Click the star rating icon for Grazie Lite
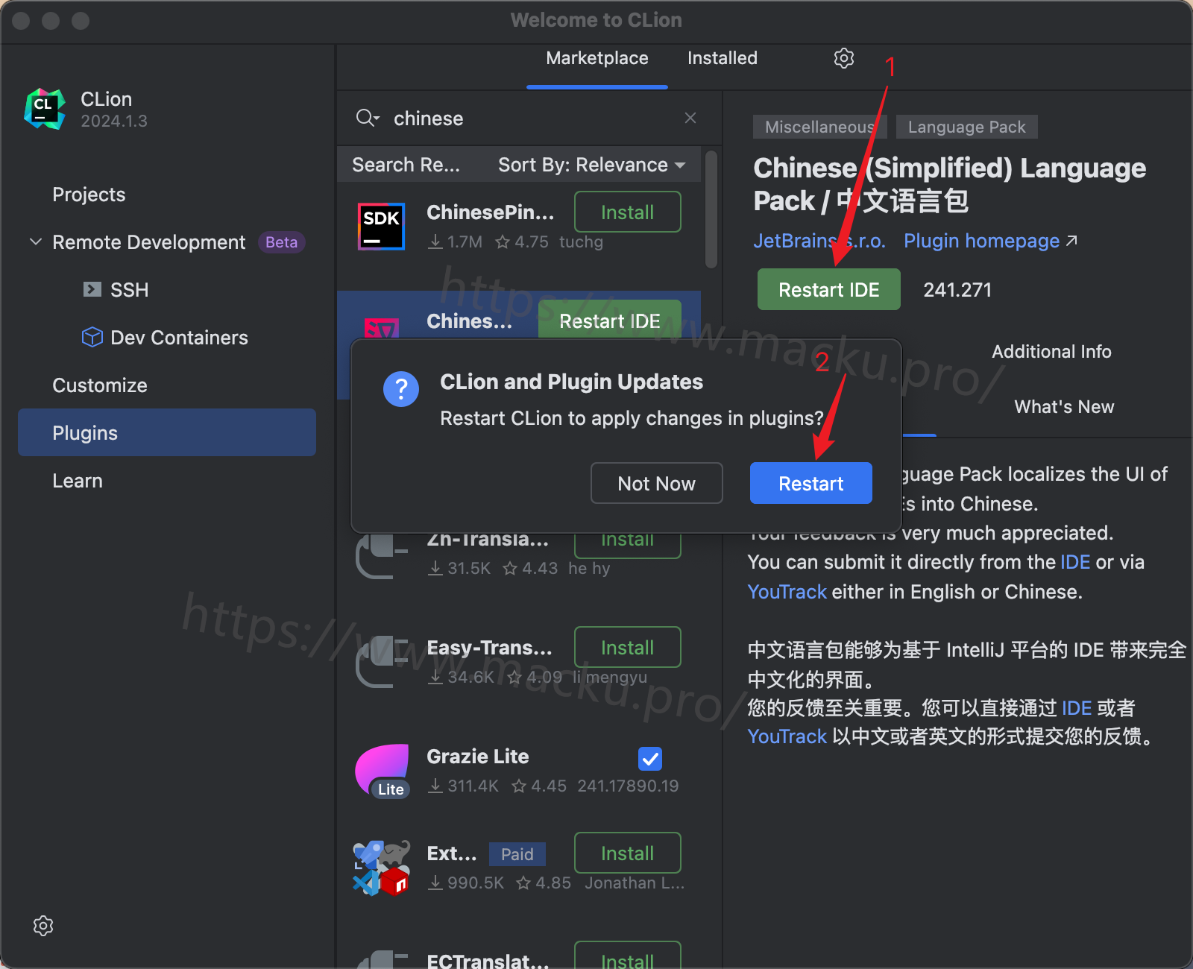 click(x=519, y=786)
